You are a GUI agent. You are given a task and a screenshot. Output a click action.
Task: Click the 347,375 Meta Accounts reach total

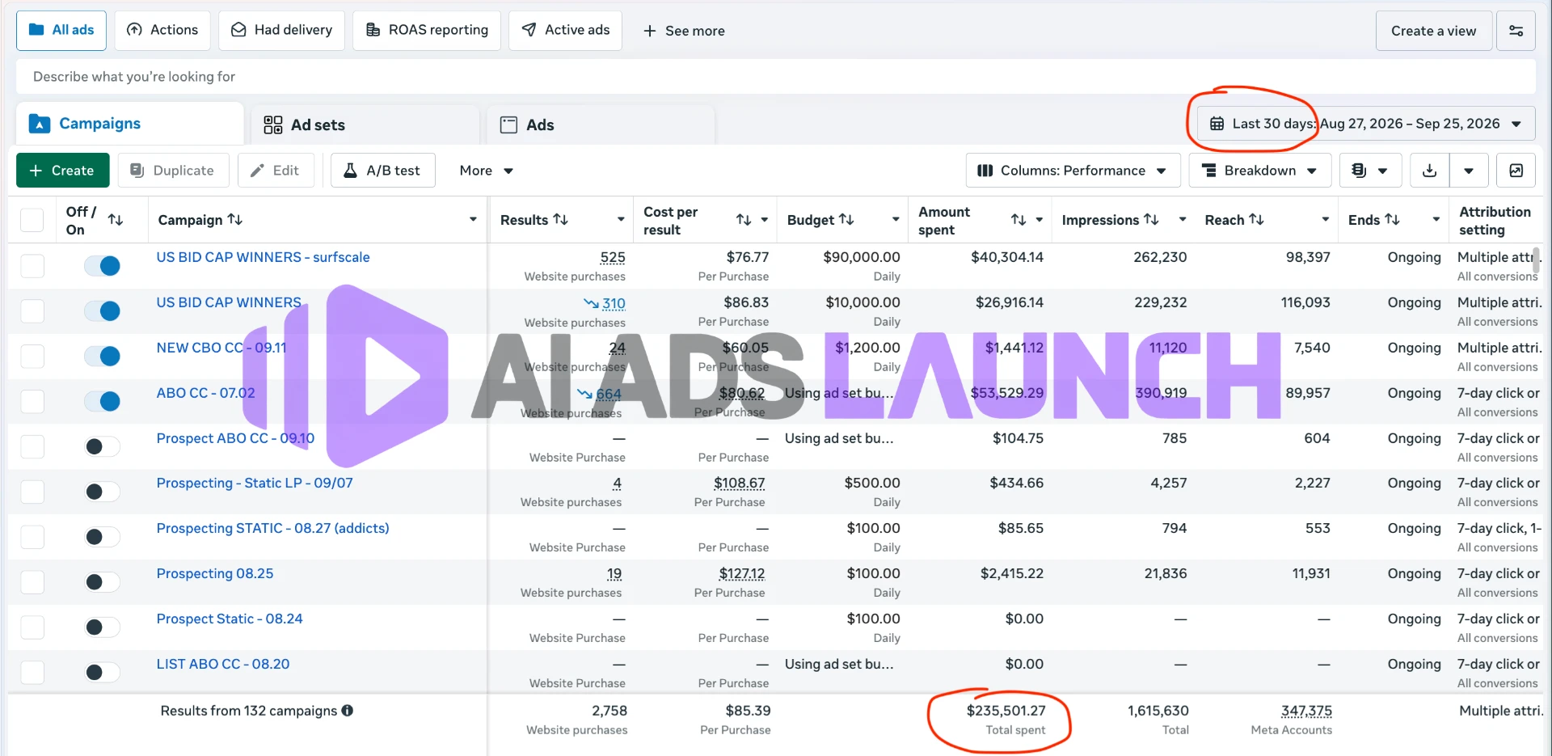[x=1306, y=712]
